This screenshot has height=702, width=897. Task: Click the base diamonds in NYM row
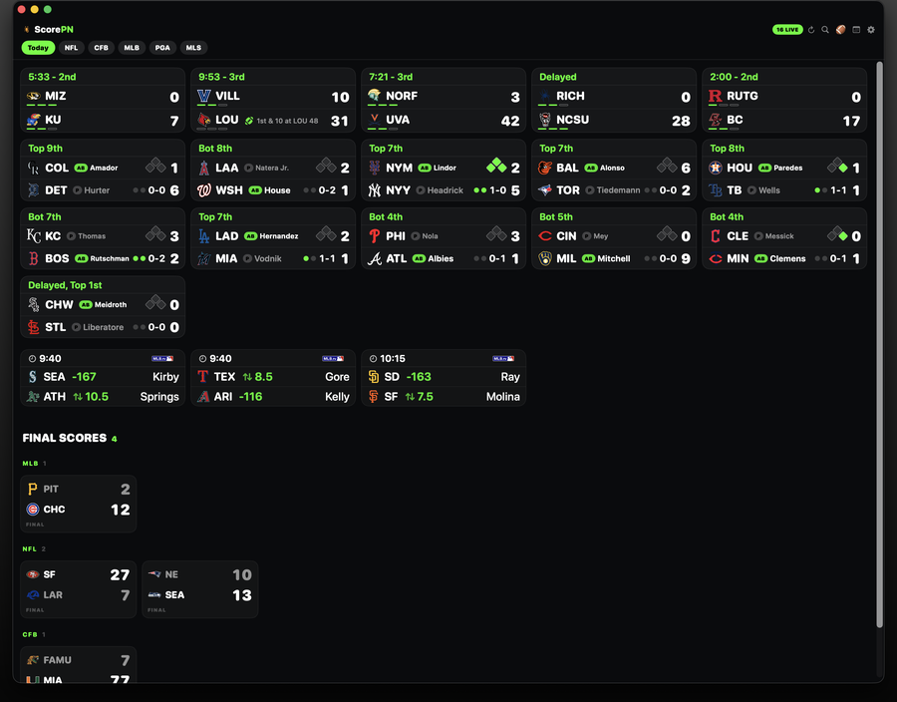click(x=496, y=166)
